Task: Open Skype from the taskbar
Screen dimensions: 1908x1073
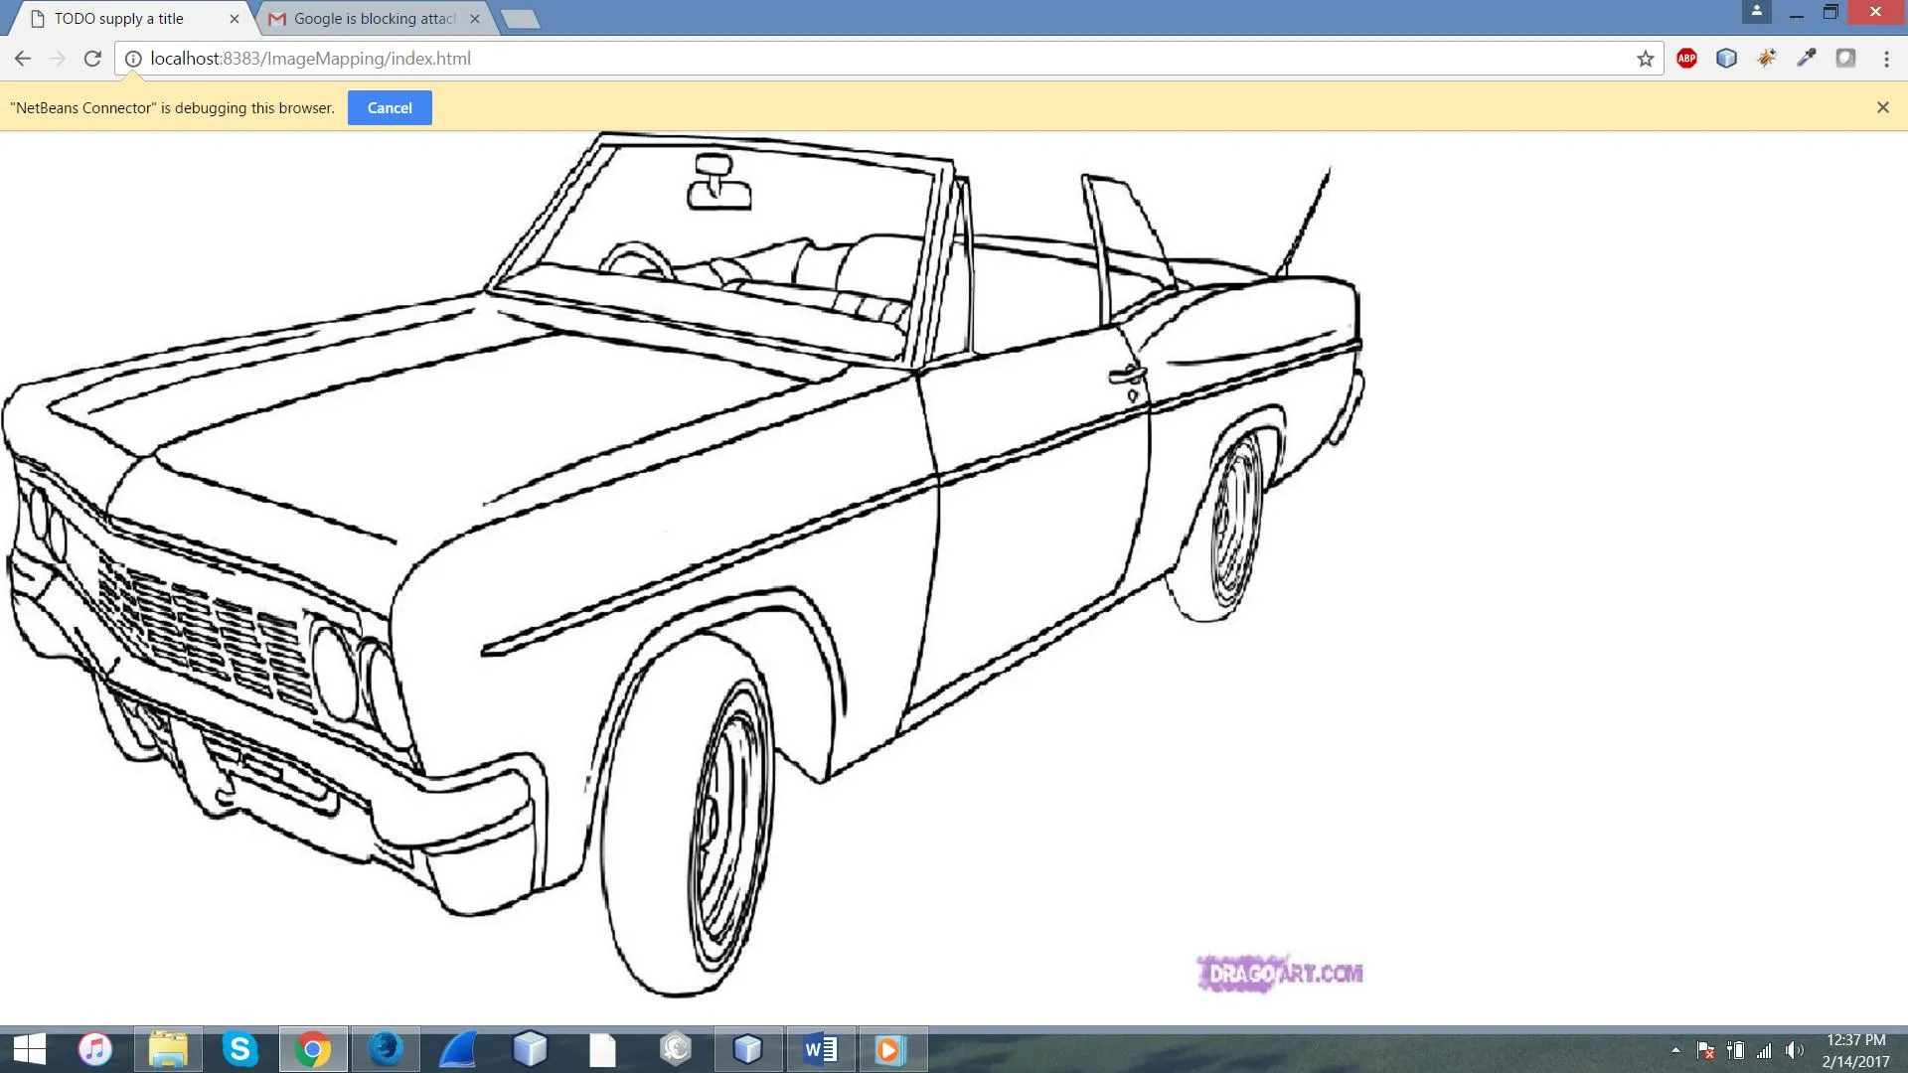Action: (x=239, y=1049)
